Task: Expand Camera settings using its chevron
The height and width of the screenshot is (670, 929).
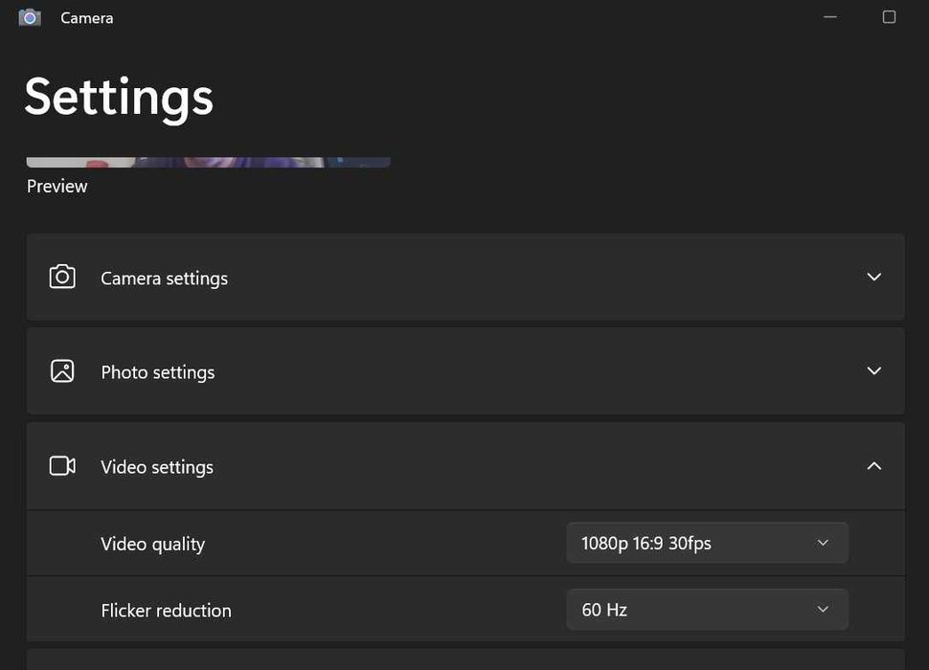Action: point(873,278)
